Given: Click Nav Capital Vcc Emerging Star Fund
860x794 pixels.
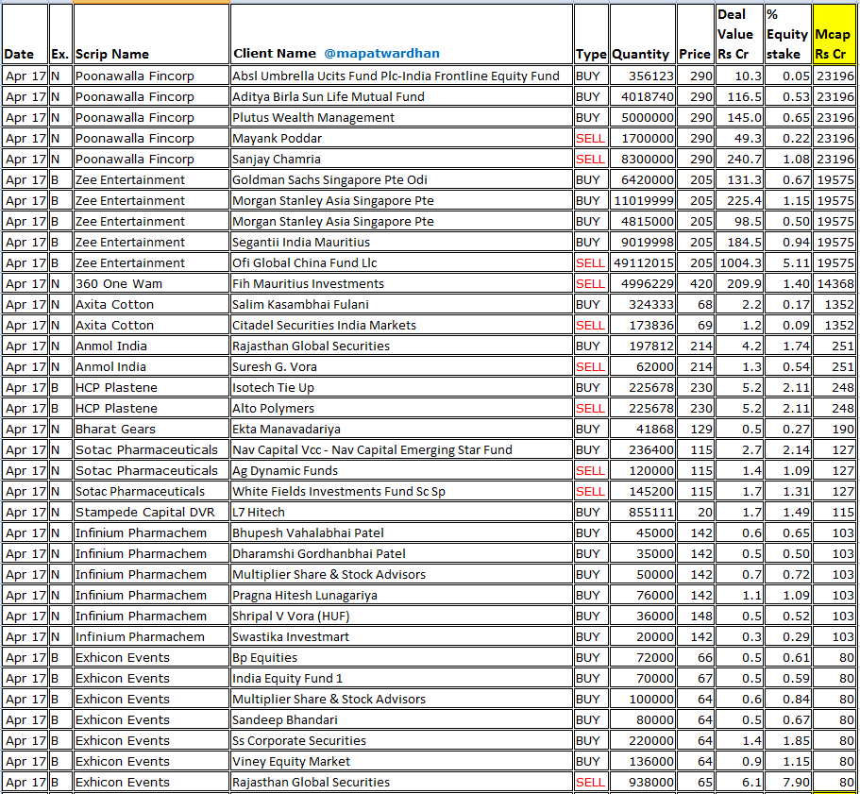Looking at the screenshot, I should pos(401,449).
